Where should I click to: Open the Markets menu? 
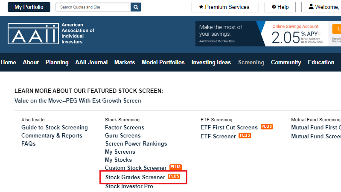tap(125, 62)
